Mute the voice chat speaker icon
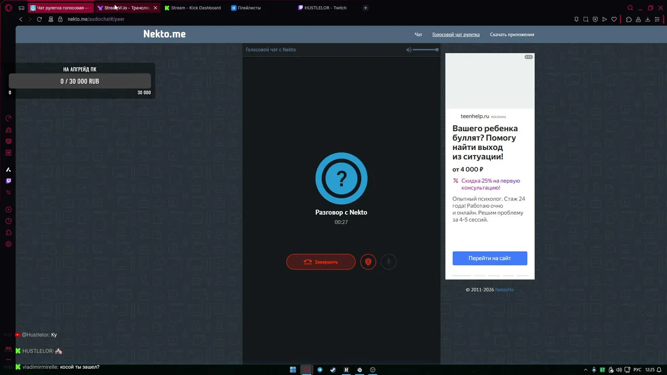 [409, 49]
